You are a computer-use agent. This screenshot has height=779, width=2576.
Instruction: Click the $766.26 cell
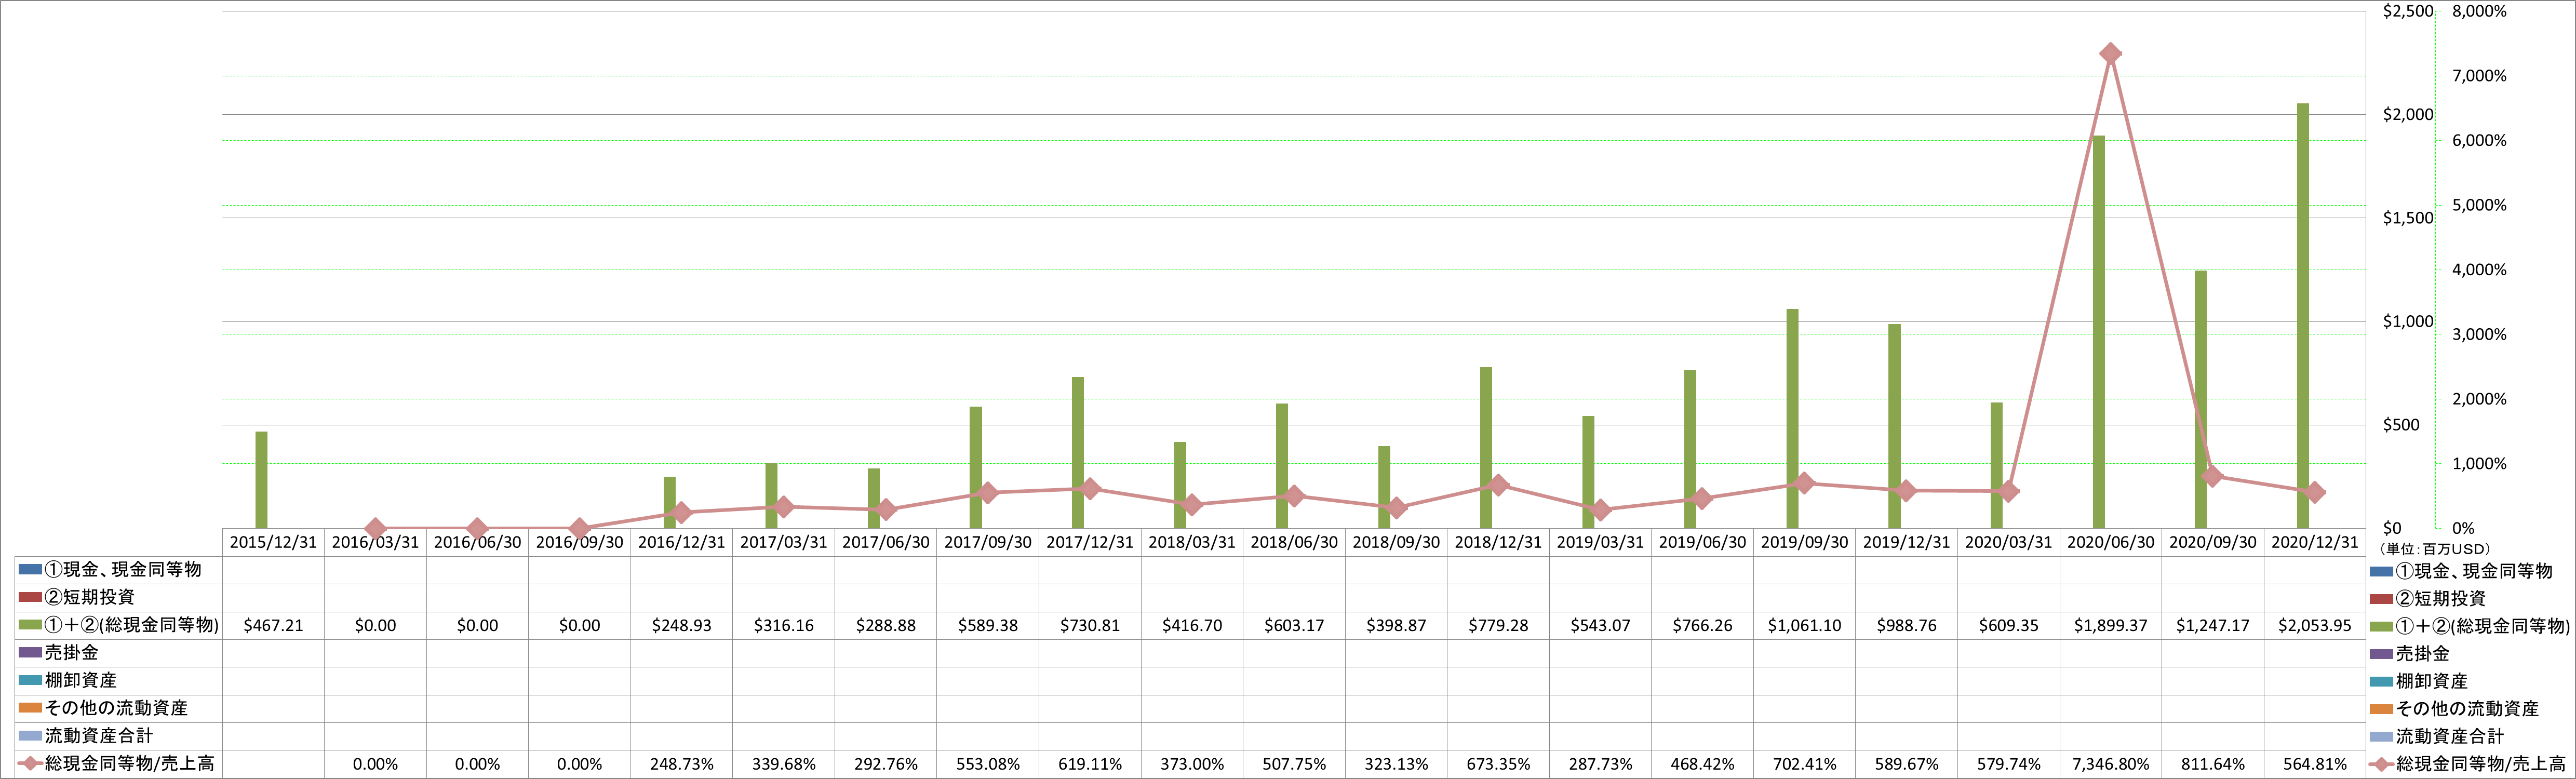(1702, 625)
